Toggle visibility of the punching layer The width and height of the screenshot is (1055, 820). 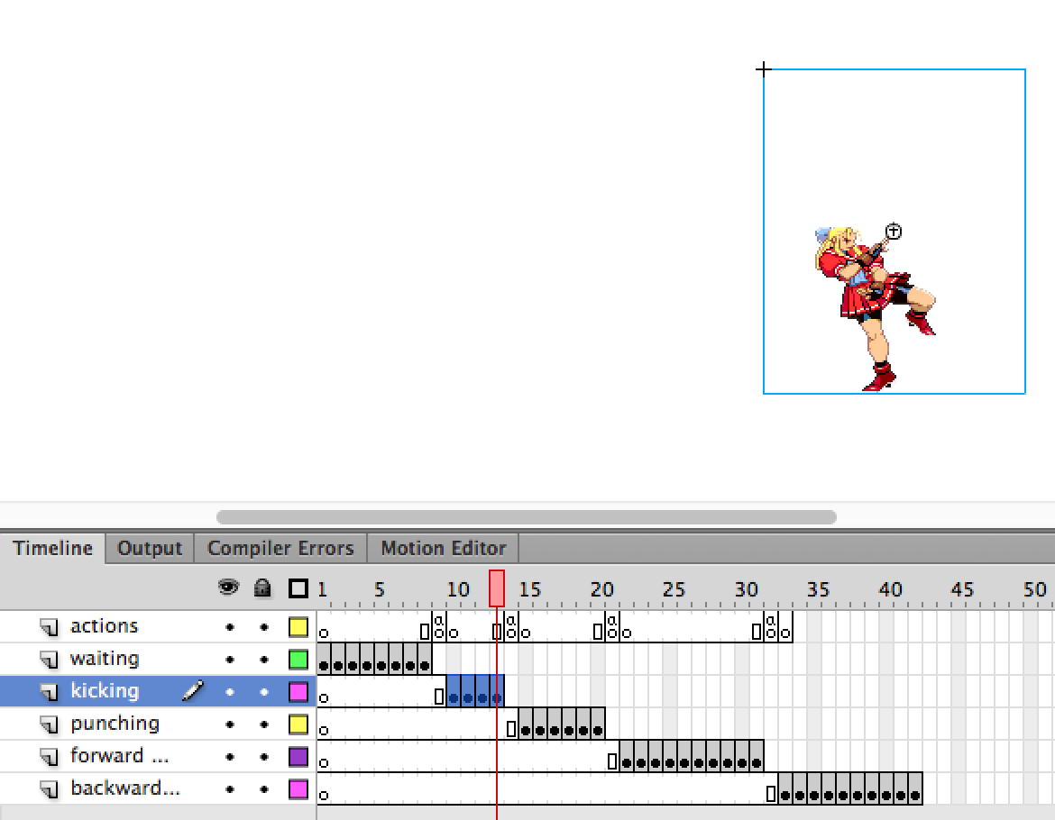[x=230, y=724]
